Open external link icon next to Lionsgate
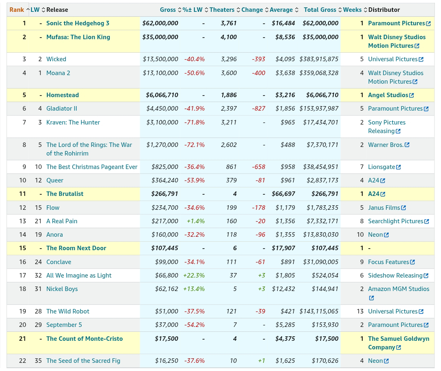The height and width of the screenshot is (371, 441). [x=398, y=167]
